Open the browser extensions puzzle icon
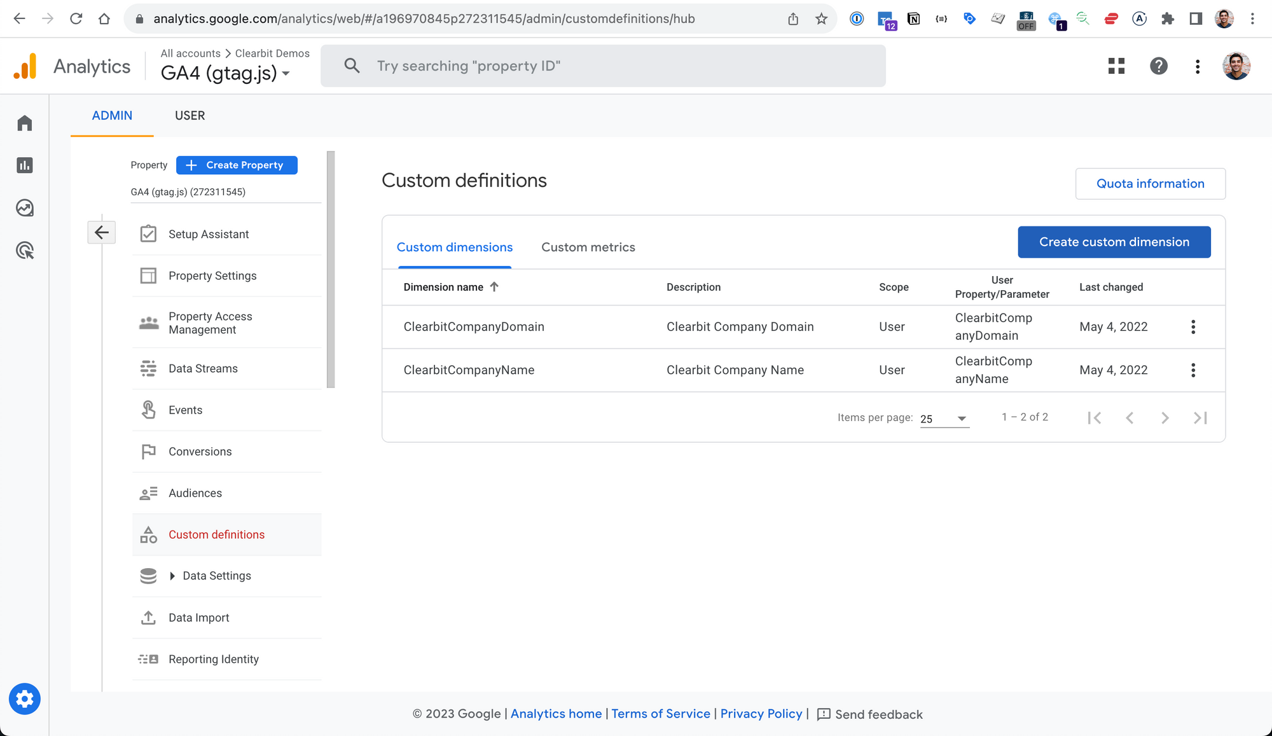 click(1167, 19)
